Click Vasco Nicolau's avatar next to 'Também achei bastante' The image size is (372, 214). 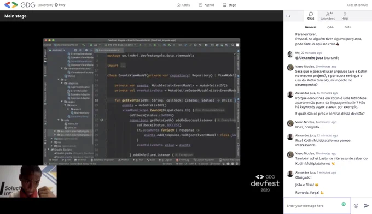tap(290, 155)
